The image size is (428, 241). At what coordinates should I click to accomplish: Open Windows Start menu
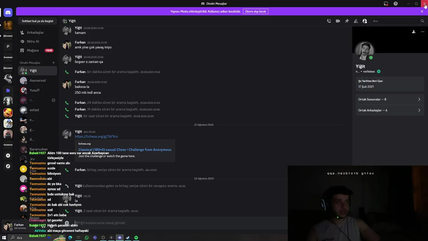click(4, 238)
